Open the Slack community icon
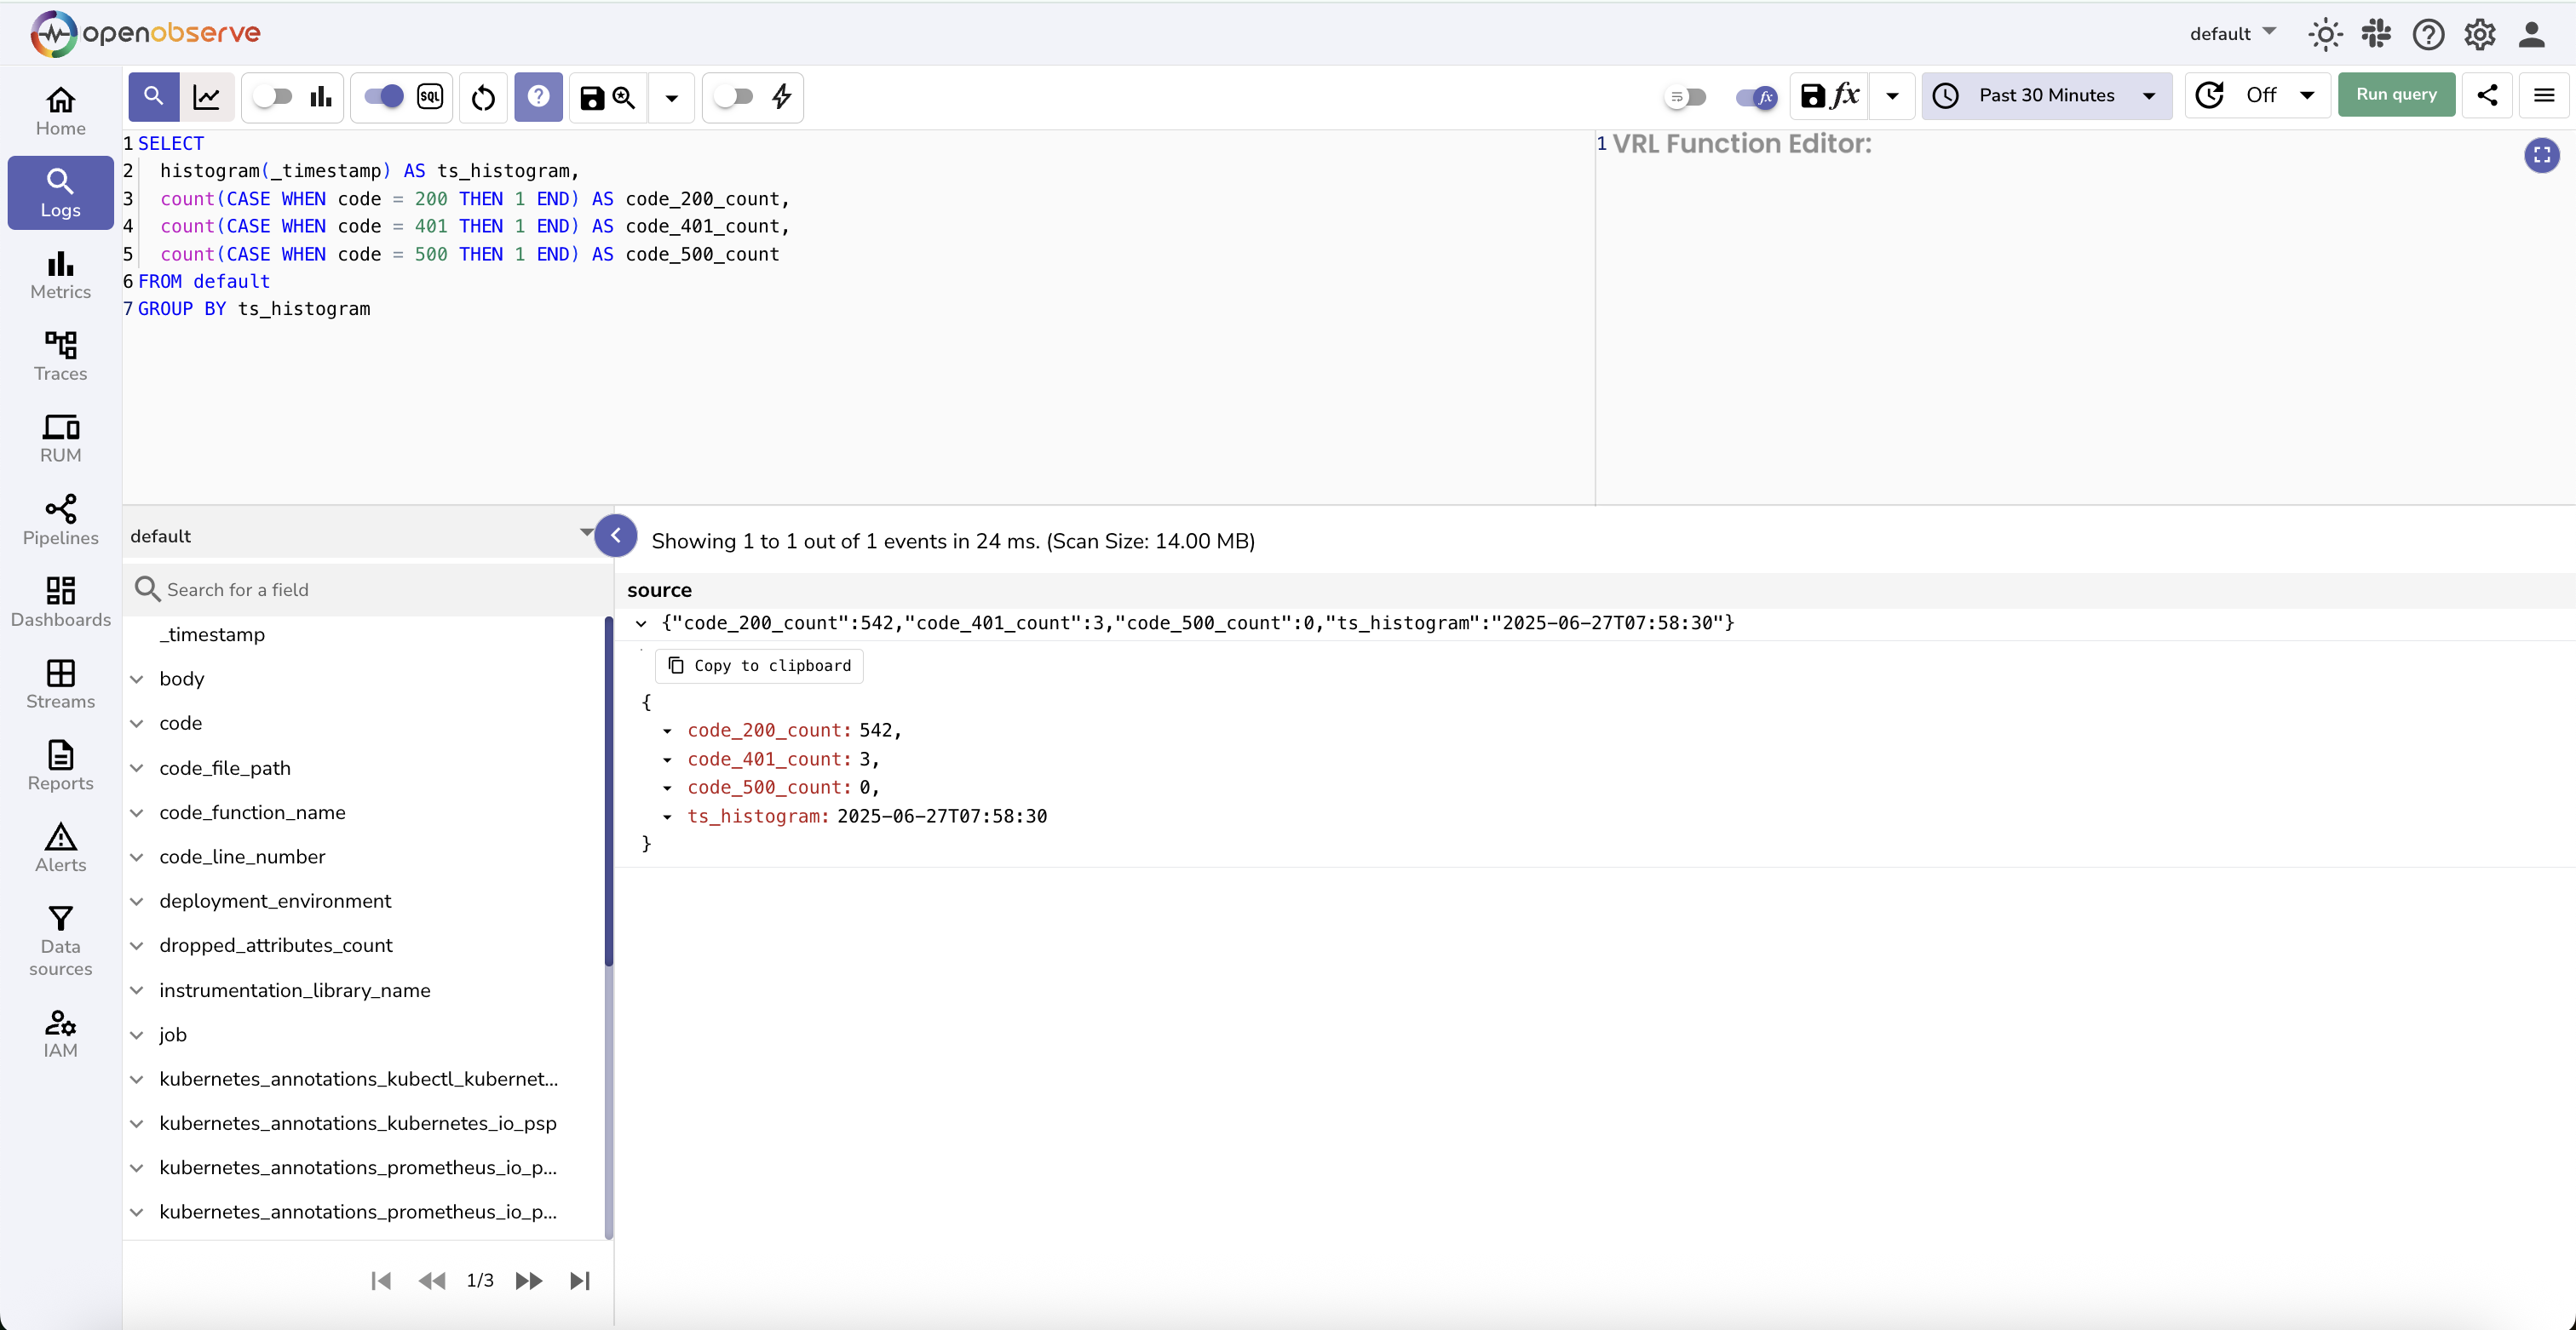2576x1330 pixels. click(2376, 34)
